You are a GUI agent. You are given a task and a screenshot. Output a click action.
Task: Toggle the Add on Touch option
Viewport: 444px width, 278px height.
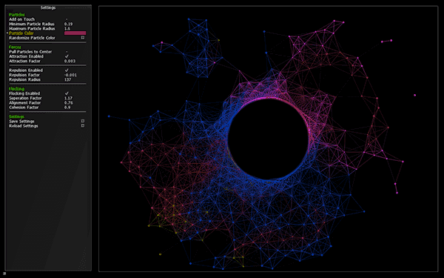67,19
